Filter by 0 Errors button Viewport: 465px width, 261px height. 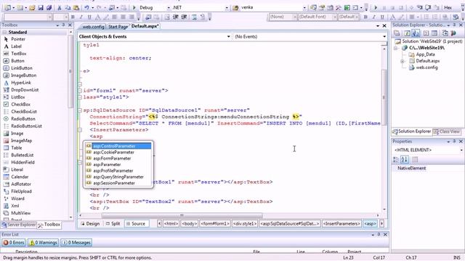pos(14,243)
